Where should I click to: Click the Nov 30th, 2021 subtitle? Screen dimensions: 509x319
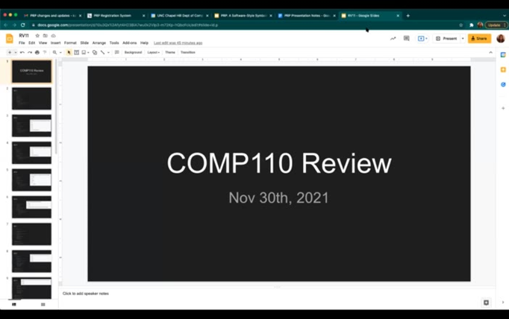pos(278,198)
